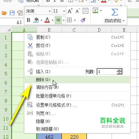Image resolution: width=139 pixels, height=139 pixels.
Task: Choose 设置单元格格式(F)... from the context menu
Action: (x=77, y=105)
